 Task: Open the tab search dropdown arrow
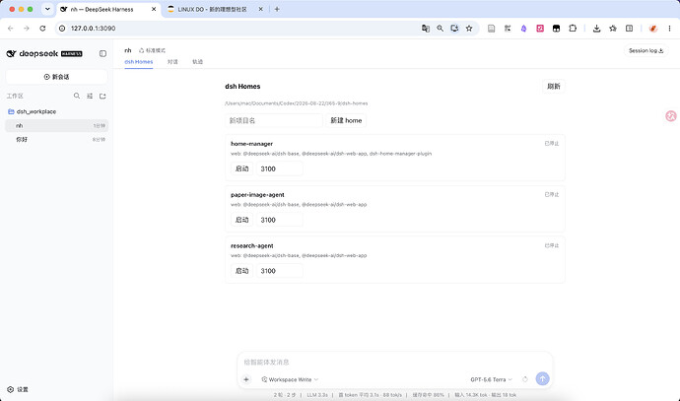47,9
